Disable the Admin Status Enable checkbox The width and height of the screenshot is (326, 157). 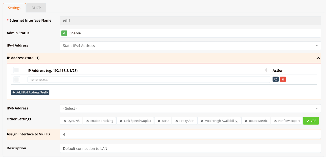pos(64,33)
